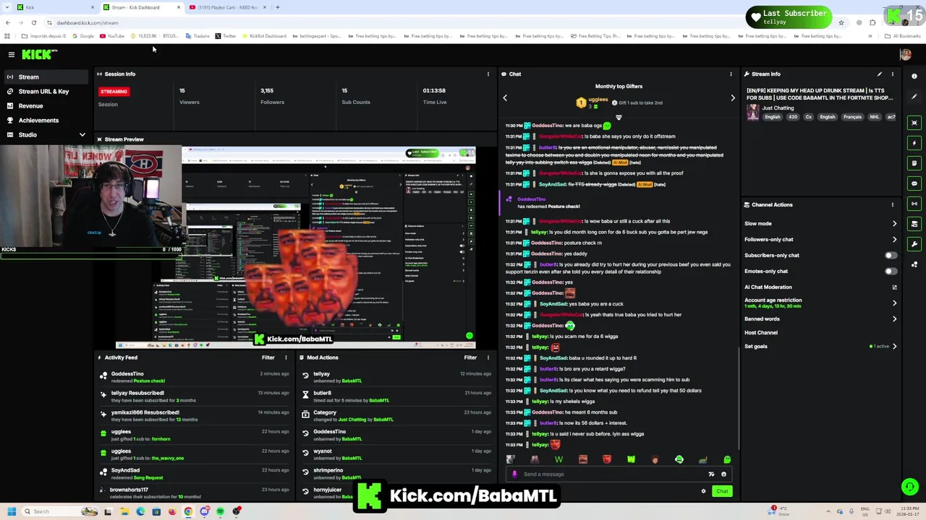926x520 pixels.
Task: Open the Mod Actions three-dot menu
Action: 488,357
